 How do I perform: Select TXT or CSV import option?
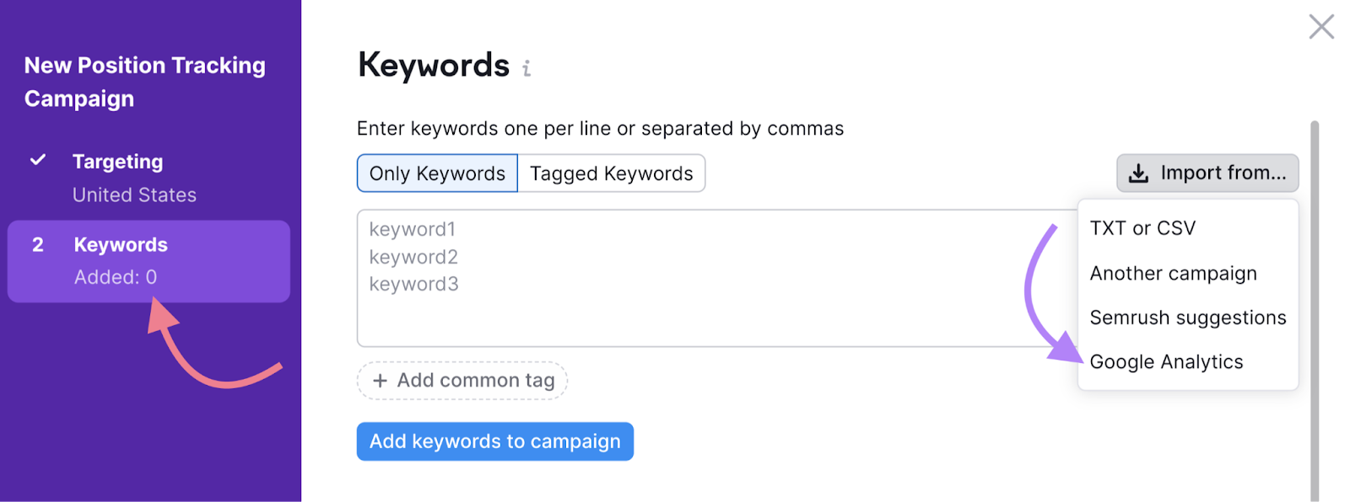[1141, 227]
